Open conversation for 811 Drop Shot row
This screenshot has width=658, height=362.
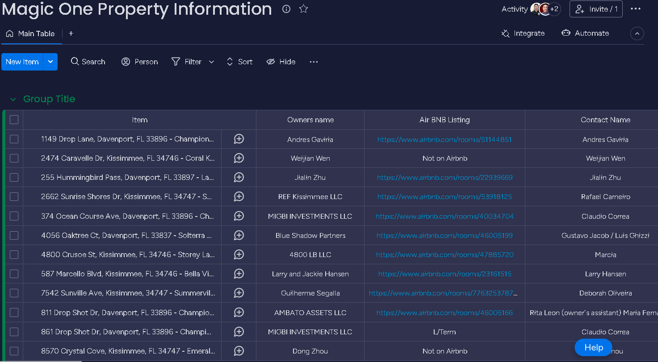point(239,313)
